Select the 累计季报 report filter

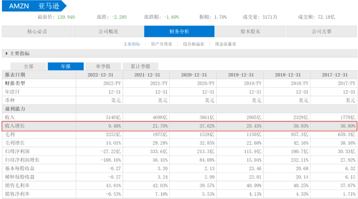tap(141, 66)
